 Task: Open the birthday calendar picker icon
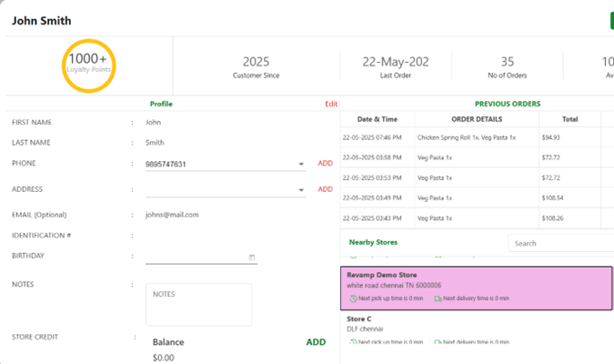252,258
